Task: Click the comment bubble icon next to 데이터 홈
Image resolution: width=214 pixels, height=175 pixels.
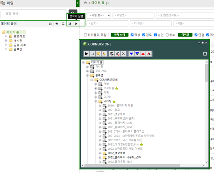Action: [x=108, y=3]
